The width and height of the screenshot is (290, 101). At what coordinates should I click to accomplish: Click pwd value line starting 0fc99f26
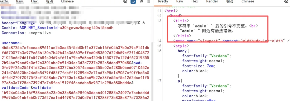click(75, 68)
